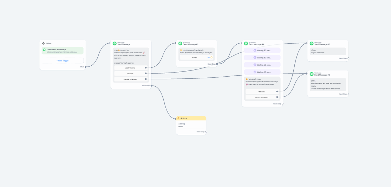Click Next Step connector on Send Message #4
Image resolution: width=391 pixels, height=187 pixels.
(283, 103)
